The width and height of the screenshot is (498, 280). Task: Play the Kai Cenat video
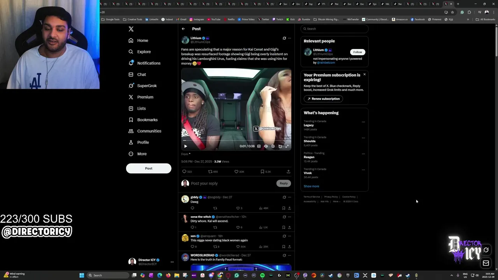coord(186,146)
